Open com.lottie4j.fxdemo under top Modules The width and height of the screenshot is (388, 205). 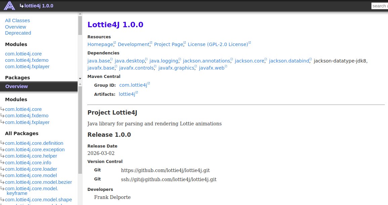pyautogui.click(x=26, y=60)
